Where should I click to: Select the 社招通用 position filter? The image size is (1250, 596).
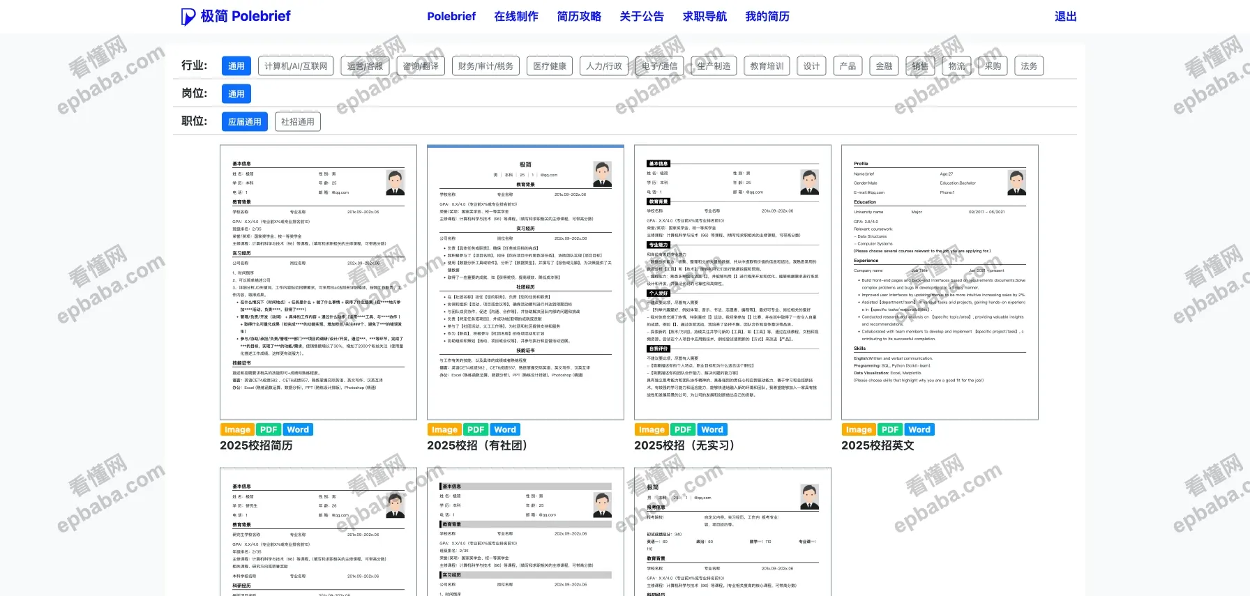pos(298,121)
